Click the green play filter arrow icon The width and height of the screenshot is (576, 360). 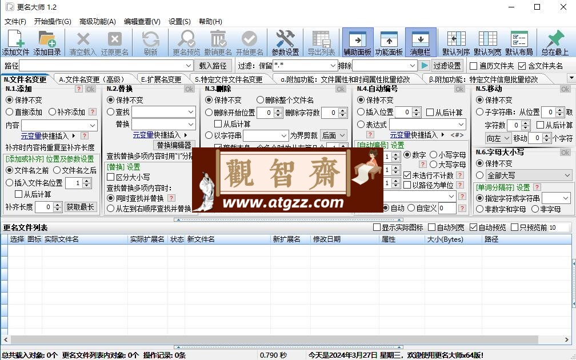pyautogui.click(x=424, y=66)
